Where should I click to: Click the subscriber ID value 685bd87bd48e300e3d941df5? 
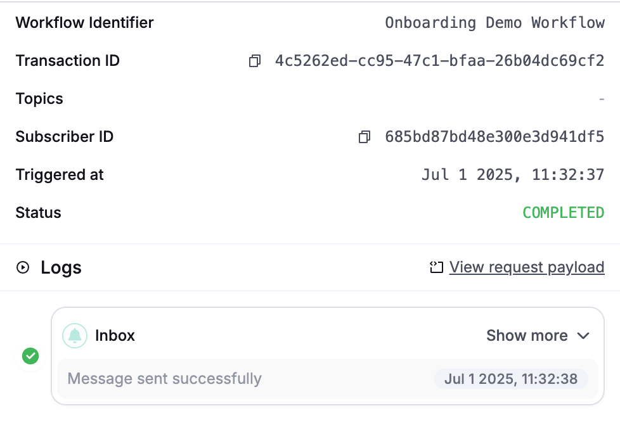coord(494,137)
